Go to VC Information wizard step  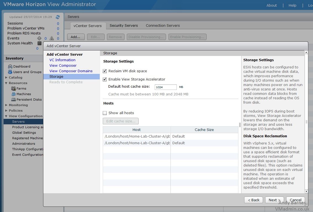[x=62, y=60]
